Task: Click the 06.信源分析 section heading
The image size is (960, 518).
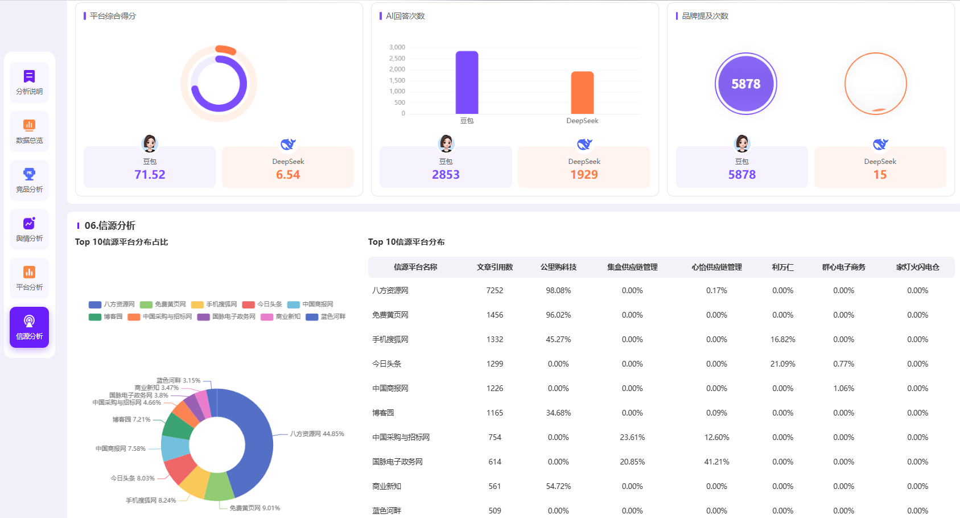Action: (x=110, y=226)
